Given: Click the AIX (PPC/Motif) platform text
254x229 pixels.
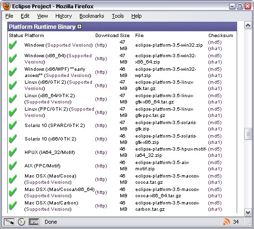Looking at the screenshot, I should click(42, 166).
